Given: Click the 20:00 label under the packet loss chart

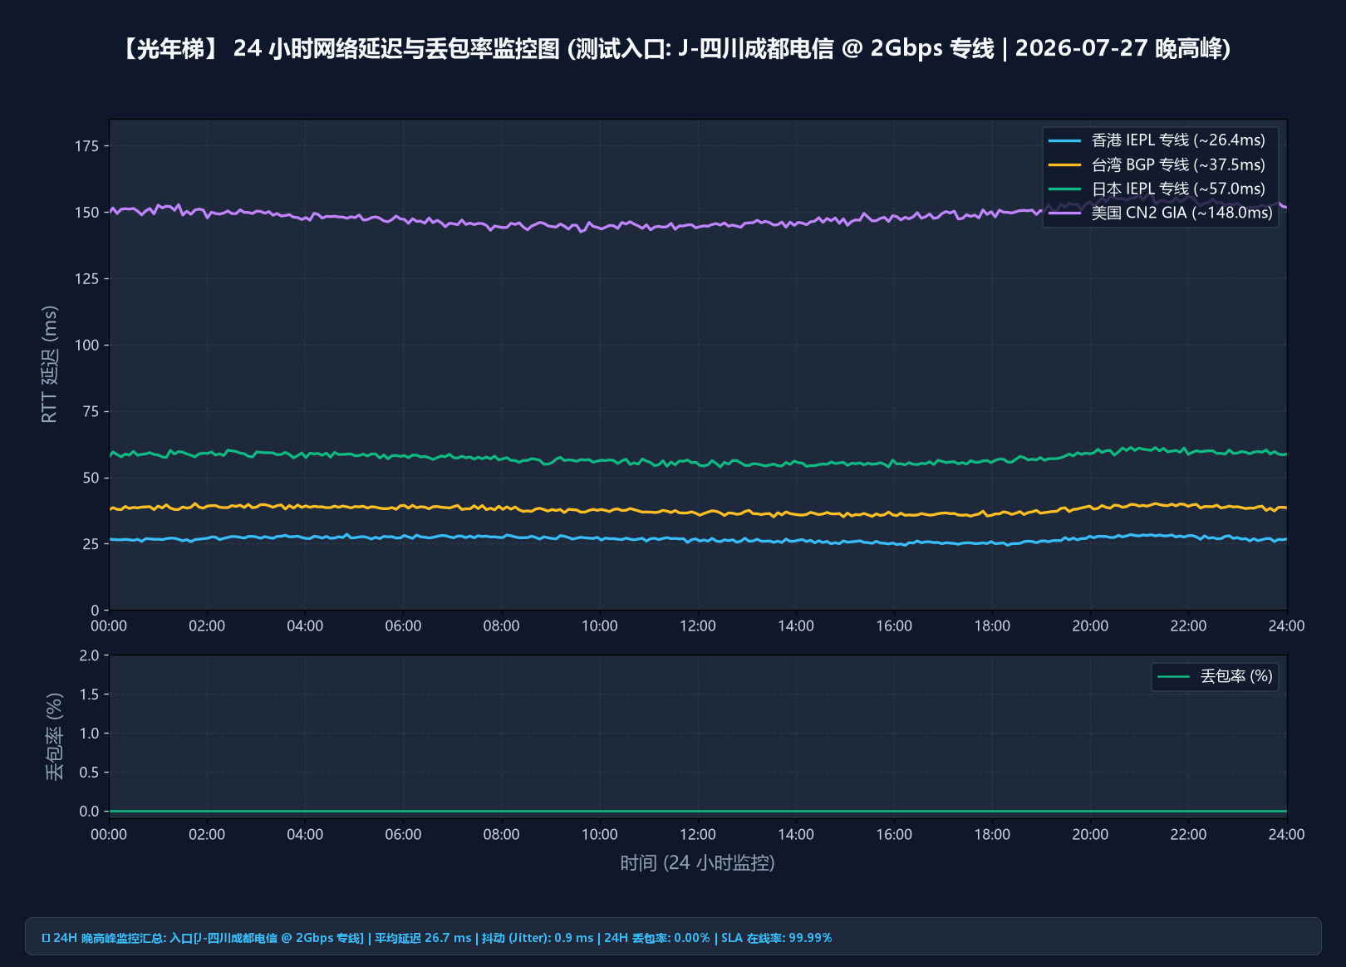Looking at the screenshot, I should (x=1090, y=835).
